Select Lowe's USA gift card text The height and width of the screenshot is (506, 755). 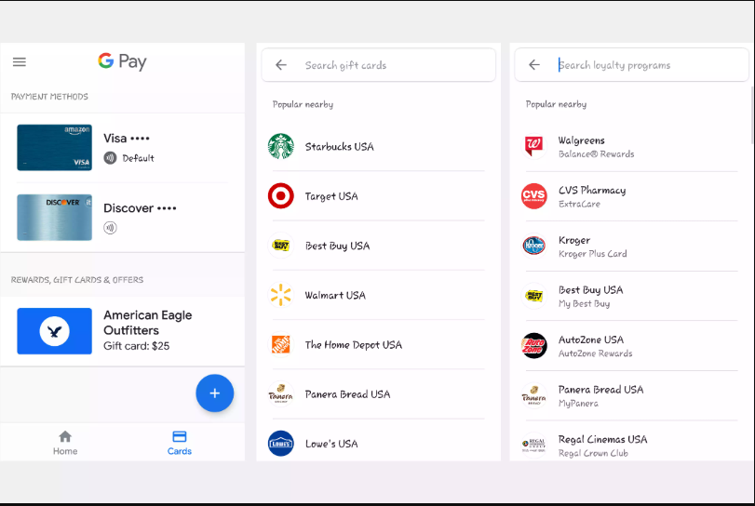(x=331, y=444)
